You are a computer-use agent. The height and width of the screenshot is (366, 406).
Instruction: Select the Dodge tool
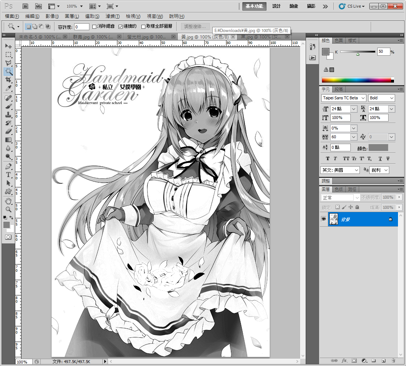point(8,156)
